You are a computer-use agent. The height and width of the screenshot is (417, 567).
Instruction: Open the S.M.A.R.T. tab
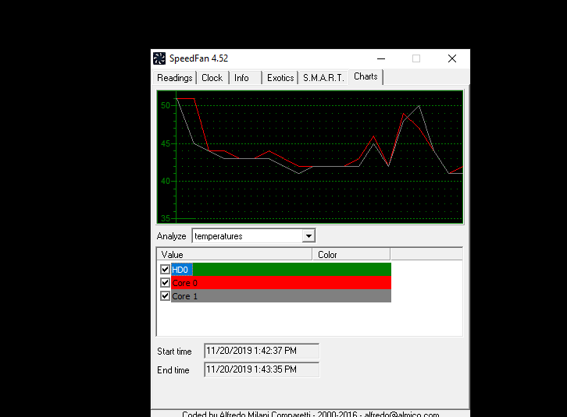323,78
